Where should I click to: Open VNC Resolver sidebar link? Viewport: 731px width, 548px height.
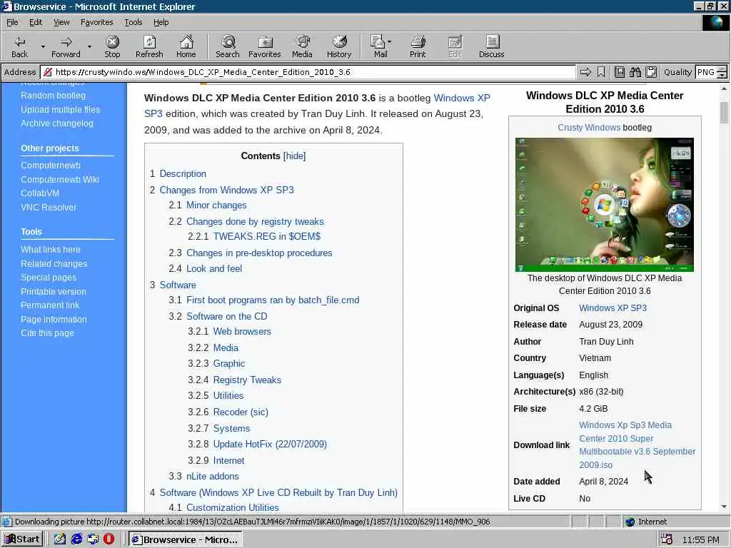[x=49, y=208]
